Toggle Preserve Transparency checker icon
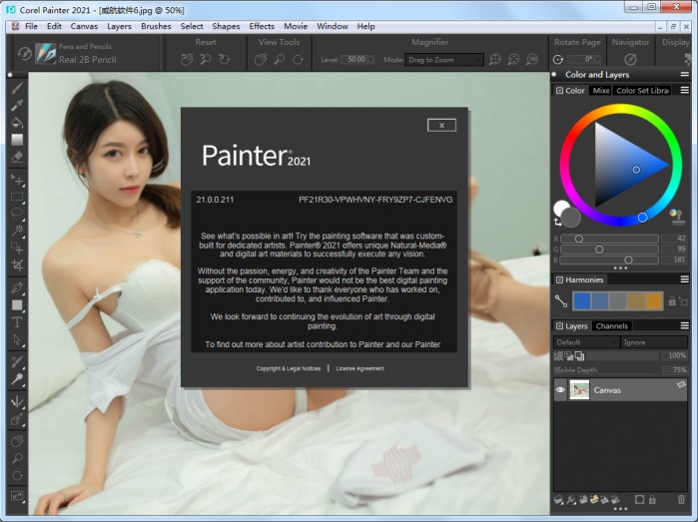The image size is (698, 522). pos(558,355)
